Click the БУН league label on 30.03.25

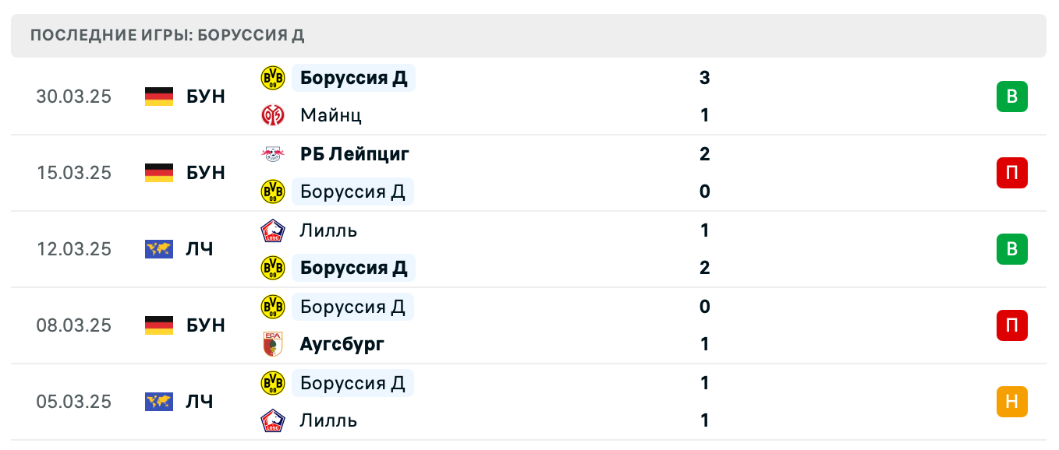click(205, 97)
